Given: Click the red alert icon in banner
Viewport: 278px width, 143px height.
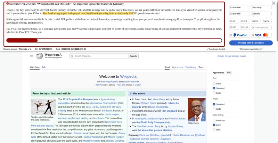Looking at the screenshot, I should tap(8, 4).
